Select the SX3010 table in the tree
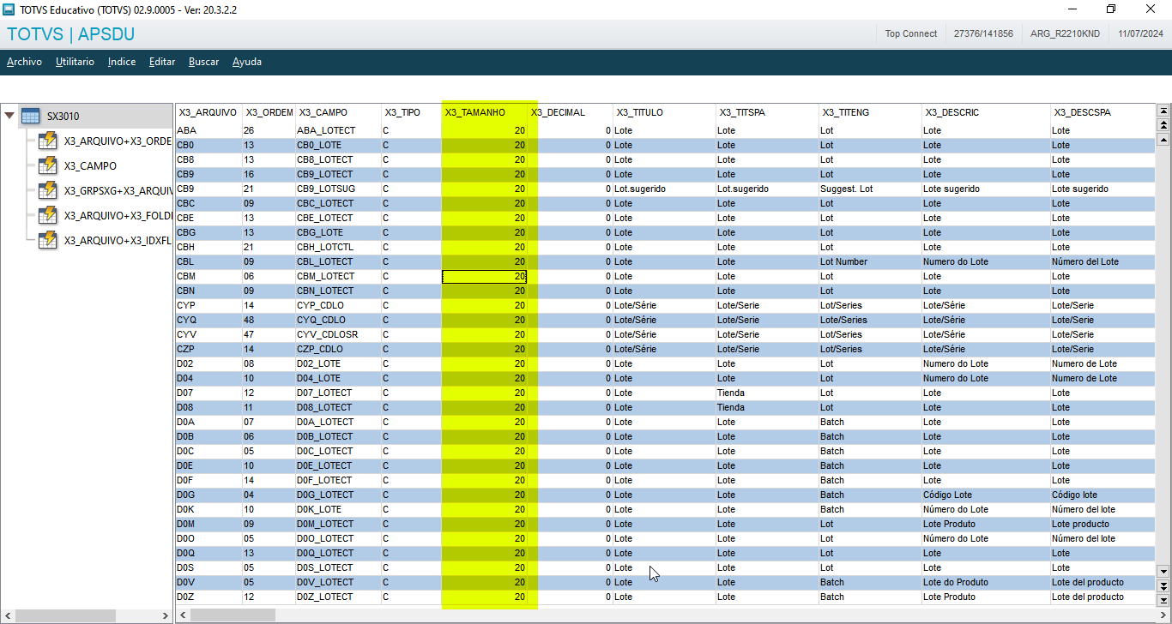Image resolution: width=1172 pixels, height=624 pixels. [63, 117]
